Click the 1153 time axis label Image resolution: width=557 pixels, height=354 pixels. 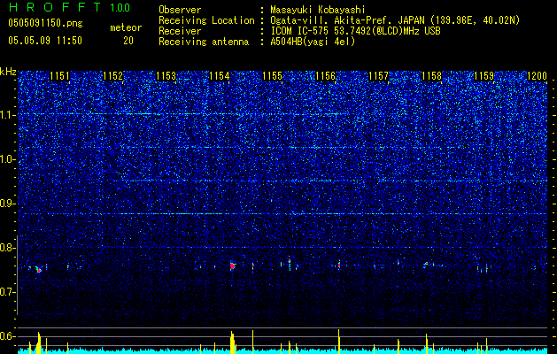[x=166, y=76]
